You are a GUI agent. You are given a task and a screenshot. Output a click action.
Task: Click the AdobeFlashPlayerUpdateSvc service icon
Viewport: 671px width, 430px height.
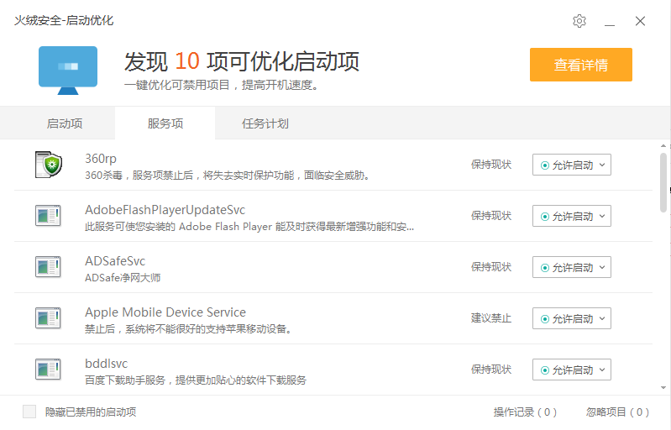(48, 216)
